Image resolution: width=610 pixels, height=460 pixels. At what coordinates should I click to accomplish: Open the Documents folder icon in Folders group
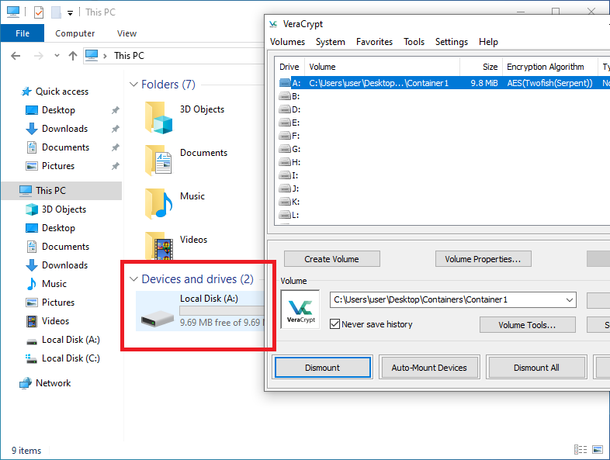pos(158,161)
